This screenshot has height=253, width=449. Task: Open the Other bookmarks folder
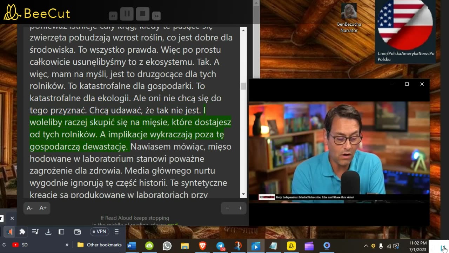100,245
